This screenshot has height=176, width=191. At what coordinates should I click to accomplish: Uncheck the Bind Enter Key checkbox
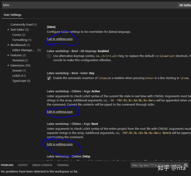[49, 78]
